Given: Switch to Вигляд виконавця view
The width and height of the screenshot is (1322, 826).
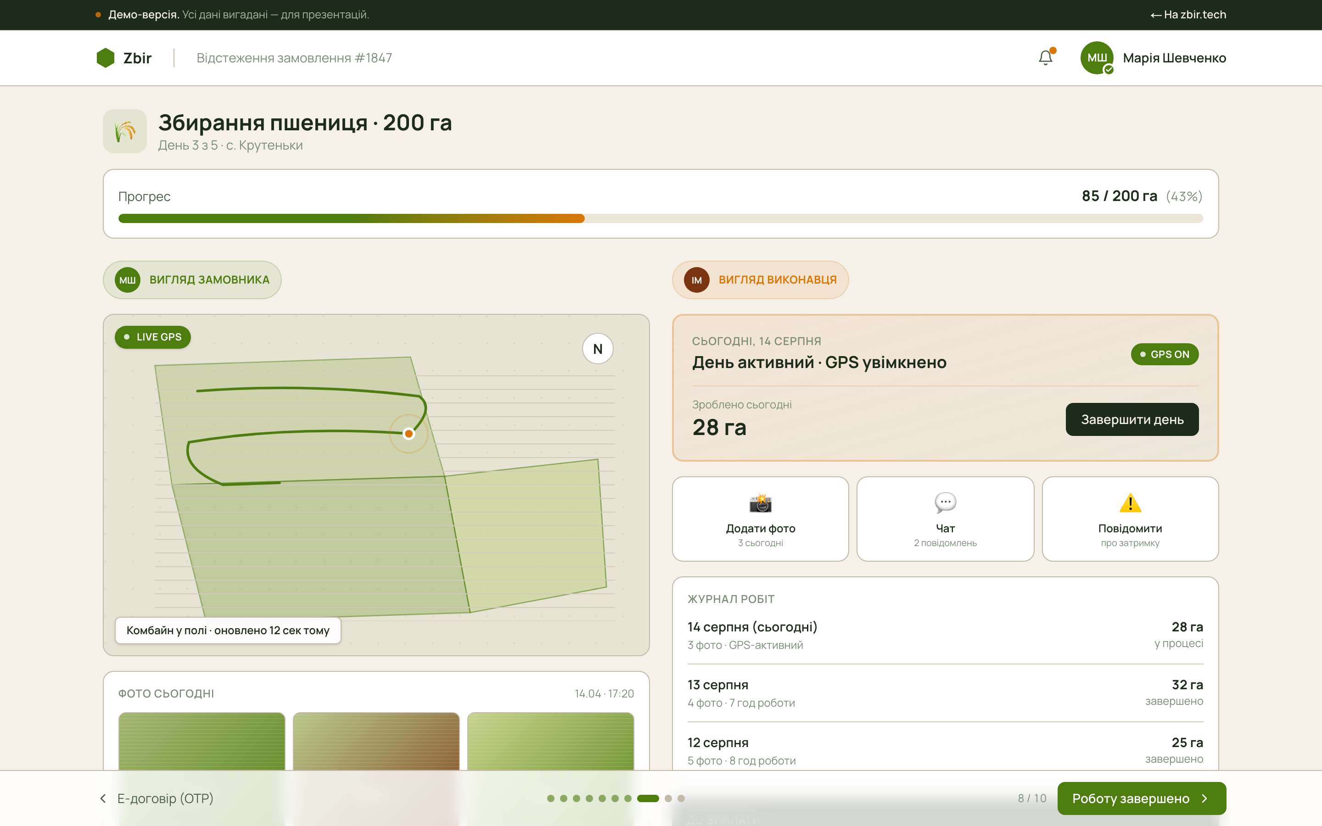Looking at the screenshot, I should 761,280.
